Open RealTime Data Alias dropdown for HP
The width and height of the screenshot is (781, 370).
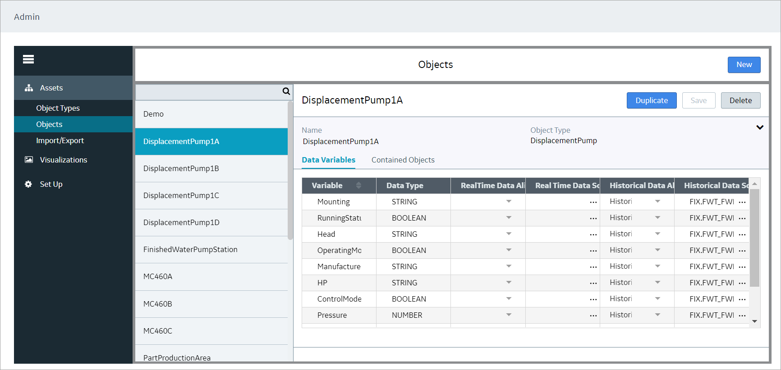(509, 282)
